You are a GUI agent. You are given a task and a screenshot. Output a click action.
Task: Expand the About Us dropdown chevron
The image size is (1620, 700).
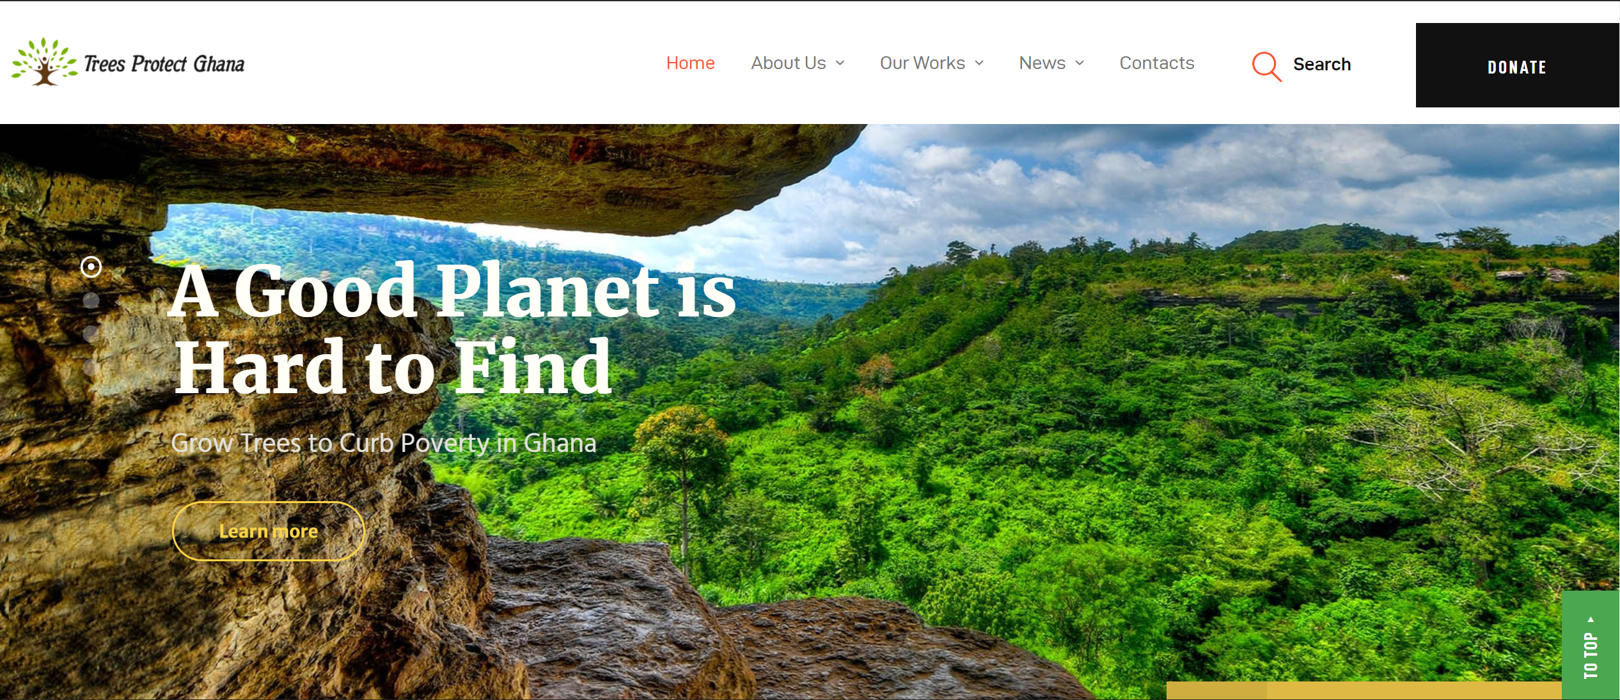[840, 63]
